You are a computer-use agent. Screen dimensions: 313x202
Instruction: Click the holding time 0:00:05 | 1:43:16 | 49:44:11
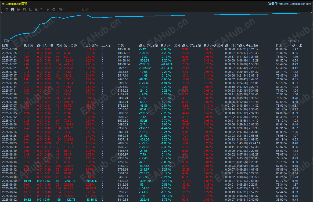tap(243, 143)
